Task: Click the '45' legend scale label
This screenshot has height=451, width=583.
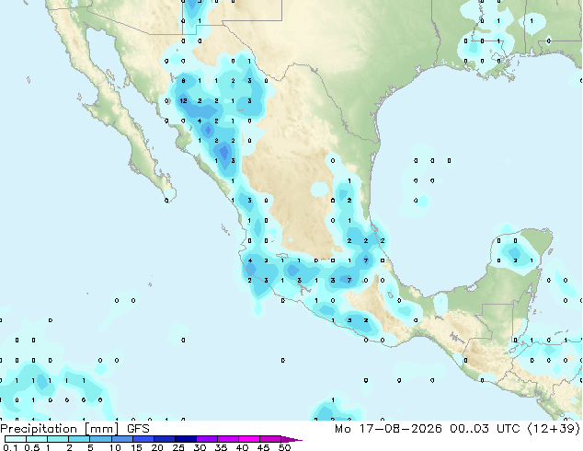Action: 263,447
